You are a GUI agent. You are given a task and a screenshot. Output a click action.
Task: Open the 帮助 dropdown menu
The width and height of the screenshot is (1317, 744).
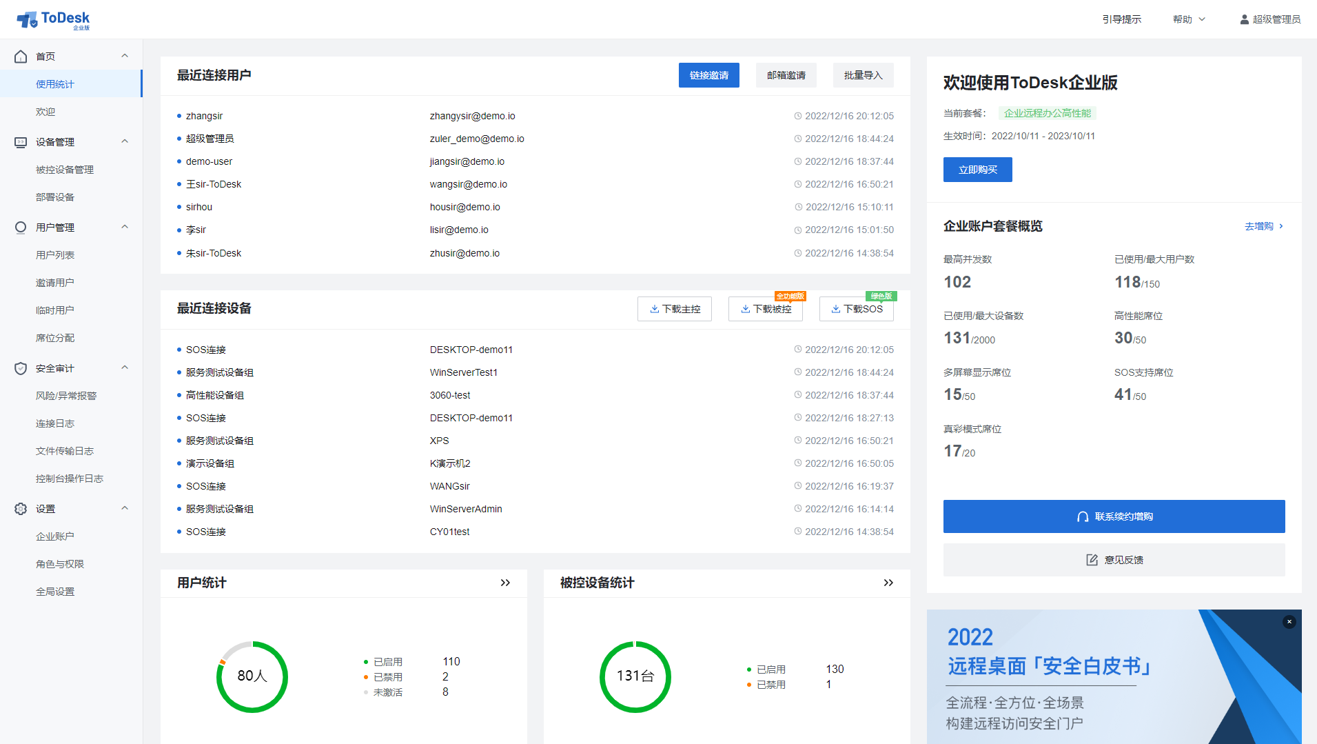(x=1189, y=19)
